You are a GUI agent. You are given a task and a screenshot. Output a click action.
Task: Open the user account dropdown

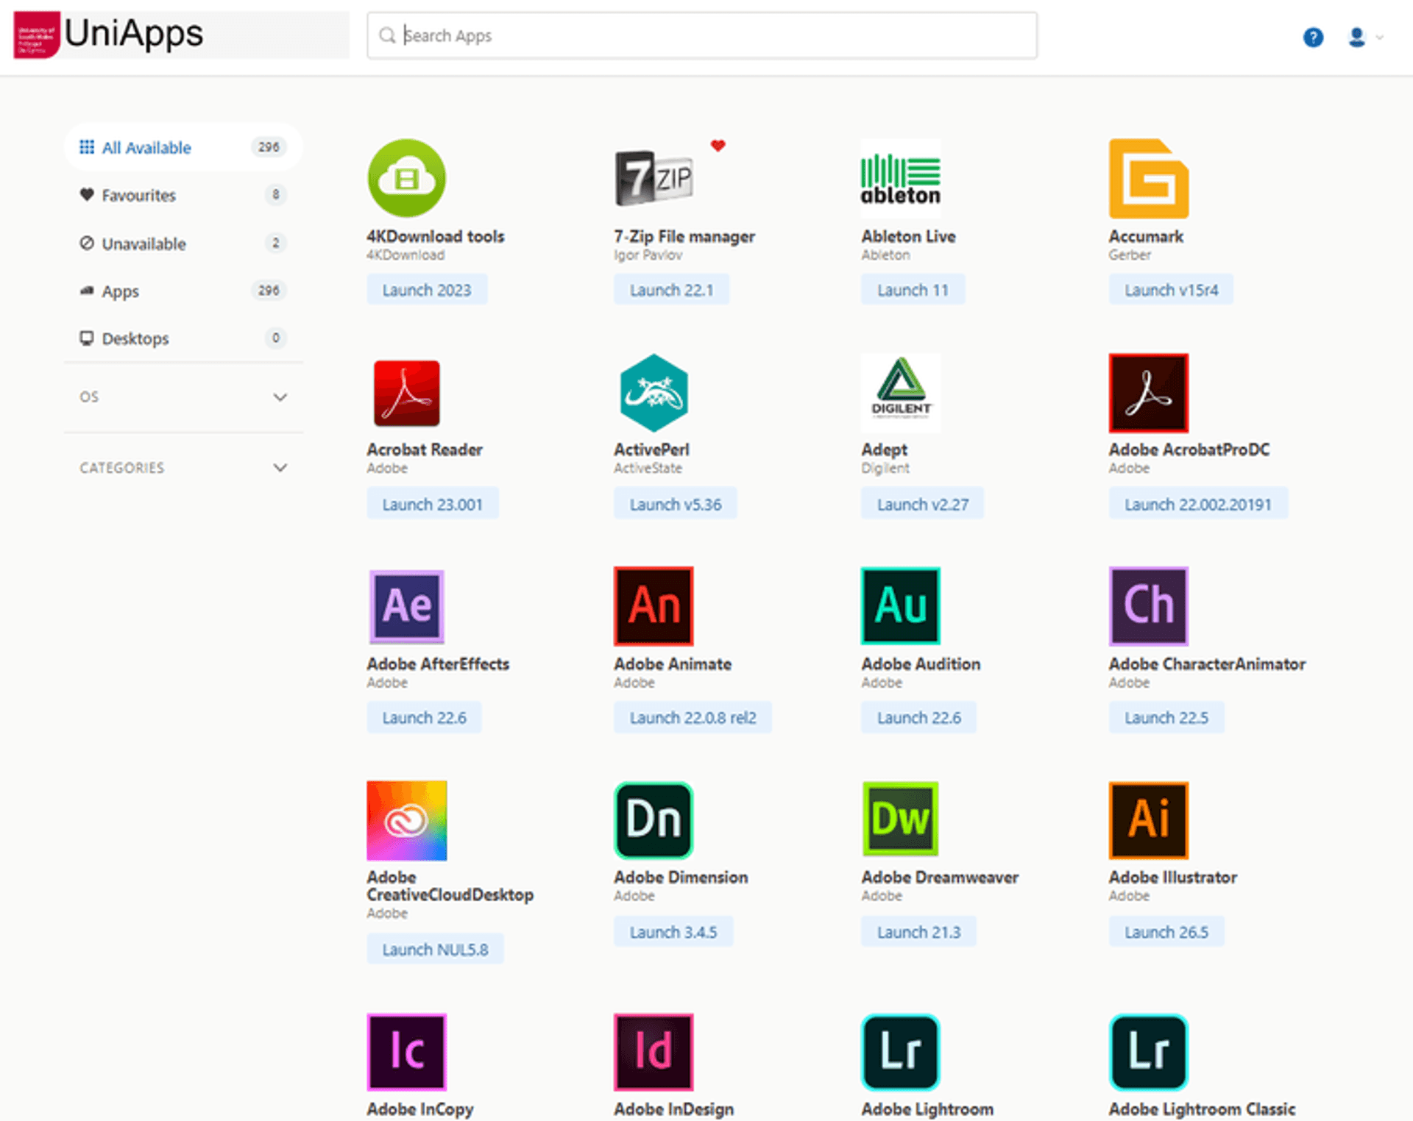tap(1365, 37)
